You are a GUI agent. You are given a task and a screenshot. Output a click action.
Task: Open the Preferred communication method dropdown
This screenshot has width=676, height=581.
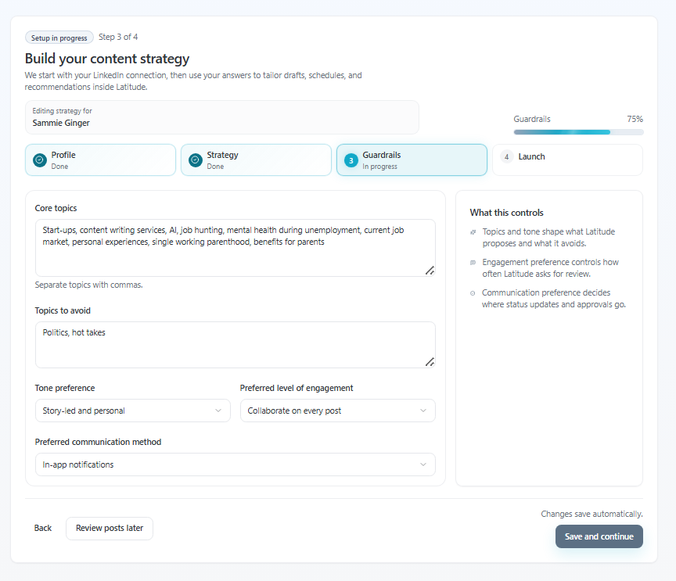click(x=235, y=464)
